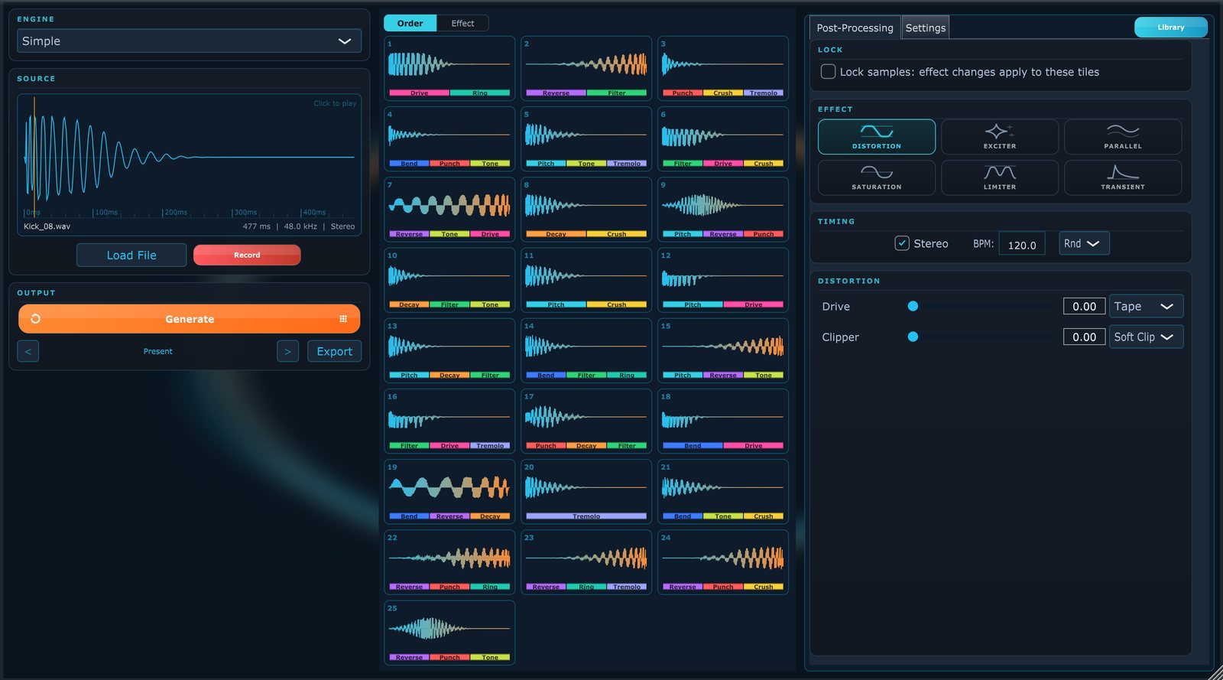Open the Settings tab
This screenshot has height=680, width=1223.
926,28
